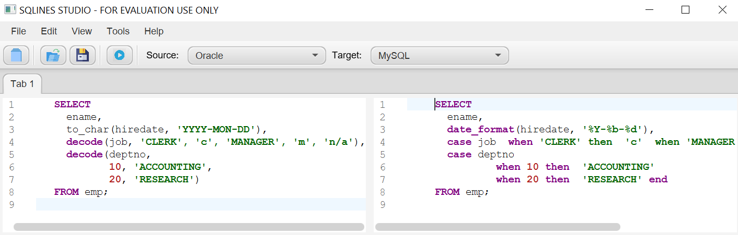738x235 pixels.
Task: Run the conversion with the play icon
Action: (120, 55)
